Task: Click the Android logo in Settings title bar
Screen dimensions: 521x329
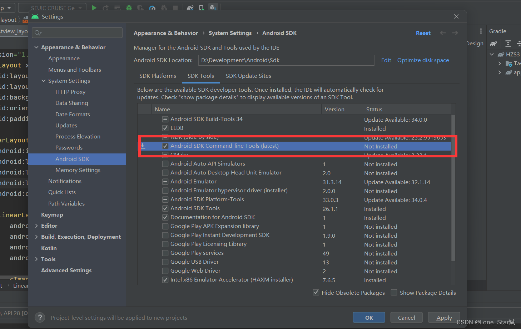Action: point(35,17)
